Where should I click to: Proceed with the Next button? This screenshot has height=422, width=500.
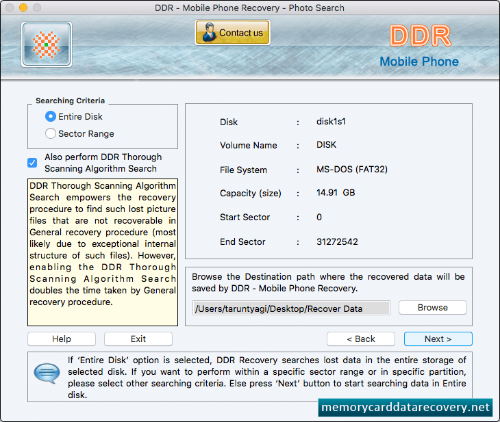click(x=438, y=339)
